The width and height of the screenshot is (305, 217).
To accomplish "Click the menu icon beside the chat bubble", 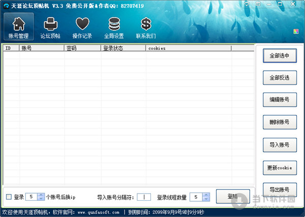I will [x=258, y=4].
